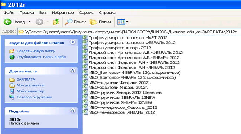This screenshot has height=134, width=241.
Task: Toggle the Папки folders pane button
Action: [x=100, y=22]
